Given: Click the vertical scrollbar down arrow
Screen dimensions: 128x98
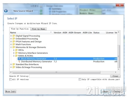Looking at the screenshot, I should pos(118,69).
